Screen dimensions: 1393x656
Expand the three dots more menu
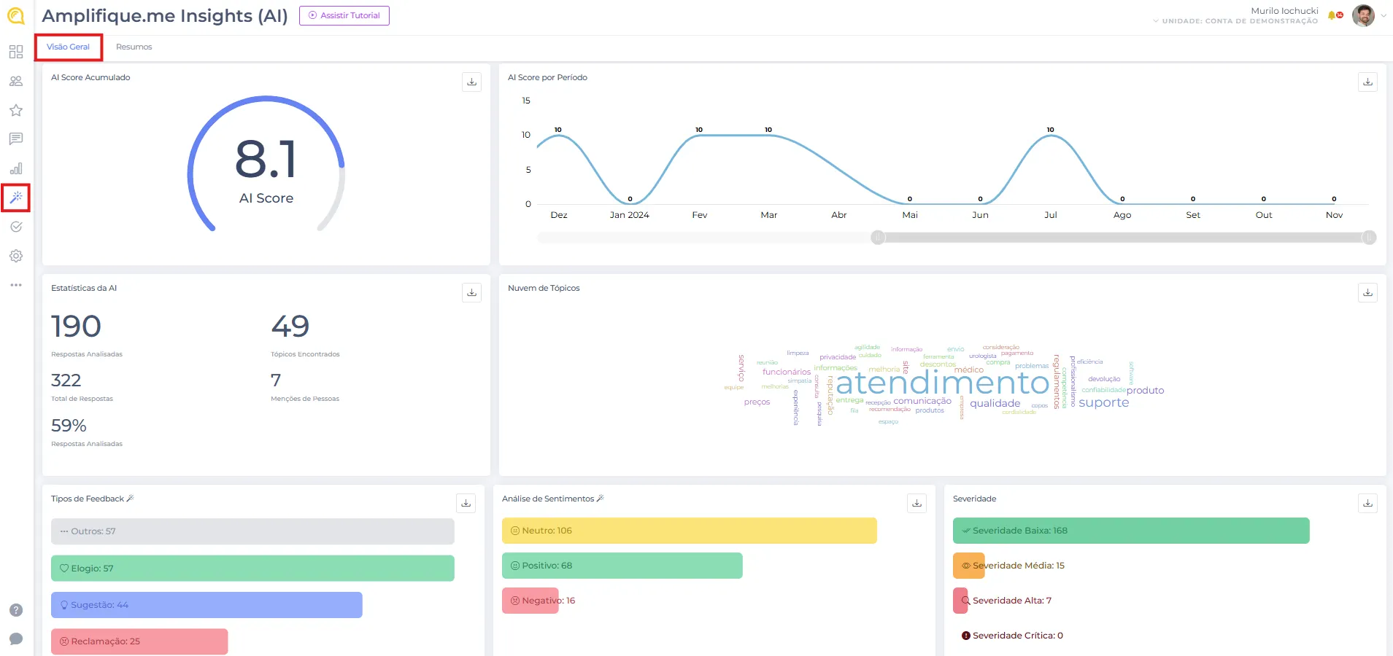pyautogui.click(x=16, y=285)
